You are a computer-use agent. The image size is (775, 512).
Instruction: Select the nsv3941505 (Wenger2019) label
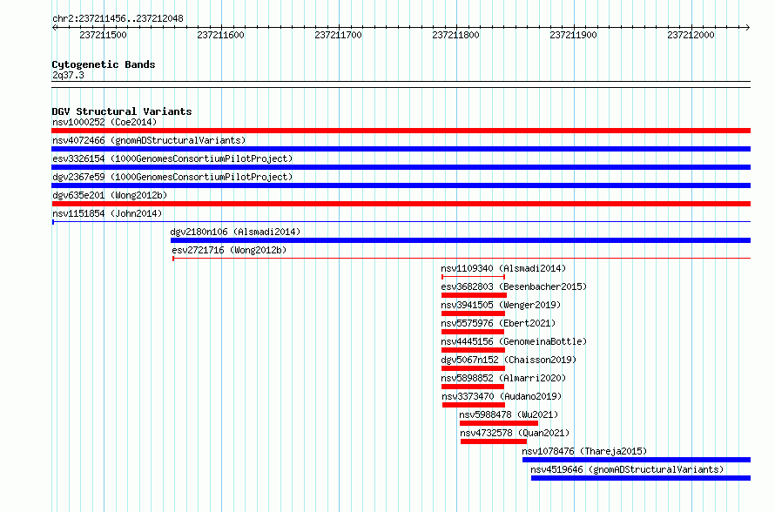point(501,305)
